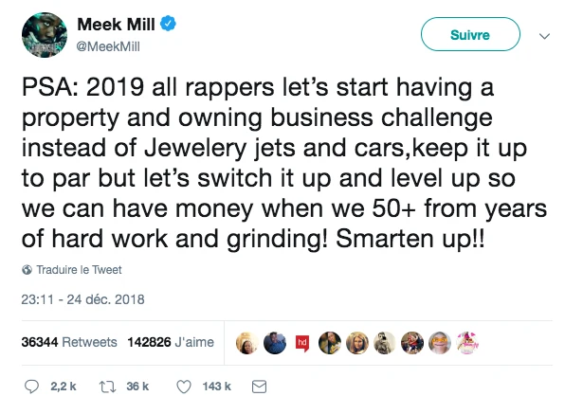The height and width of the screenshot is (414, 583).
Task: View the 36344 Retweets list
Action: point(68,342)
